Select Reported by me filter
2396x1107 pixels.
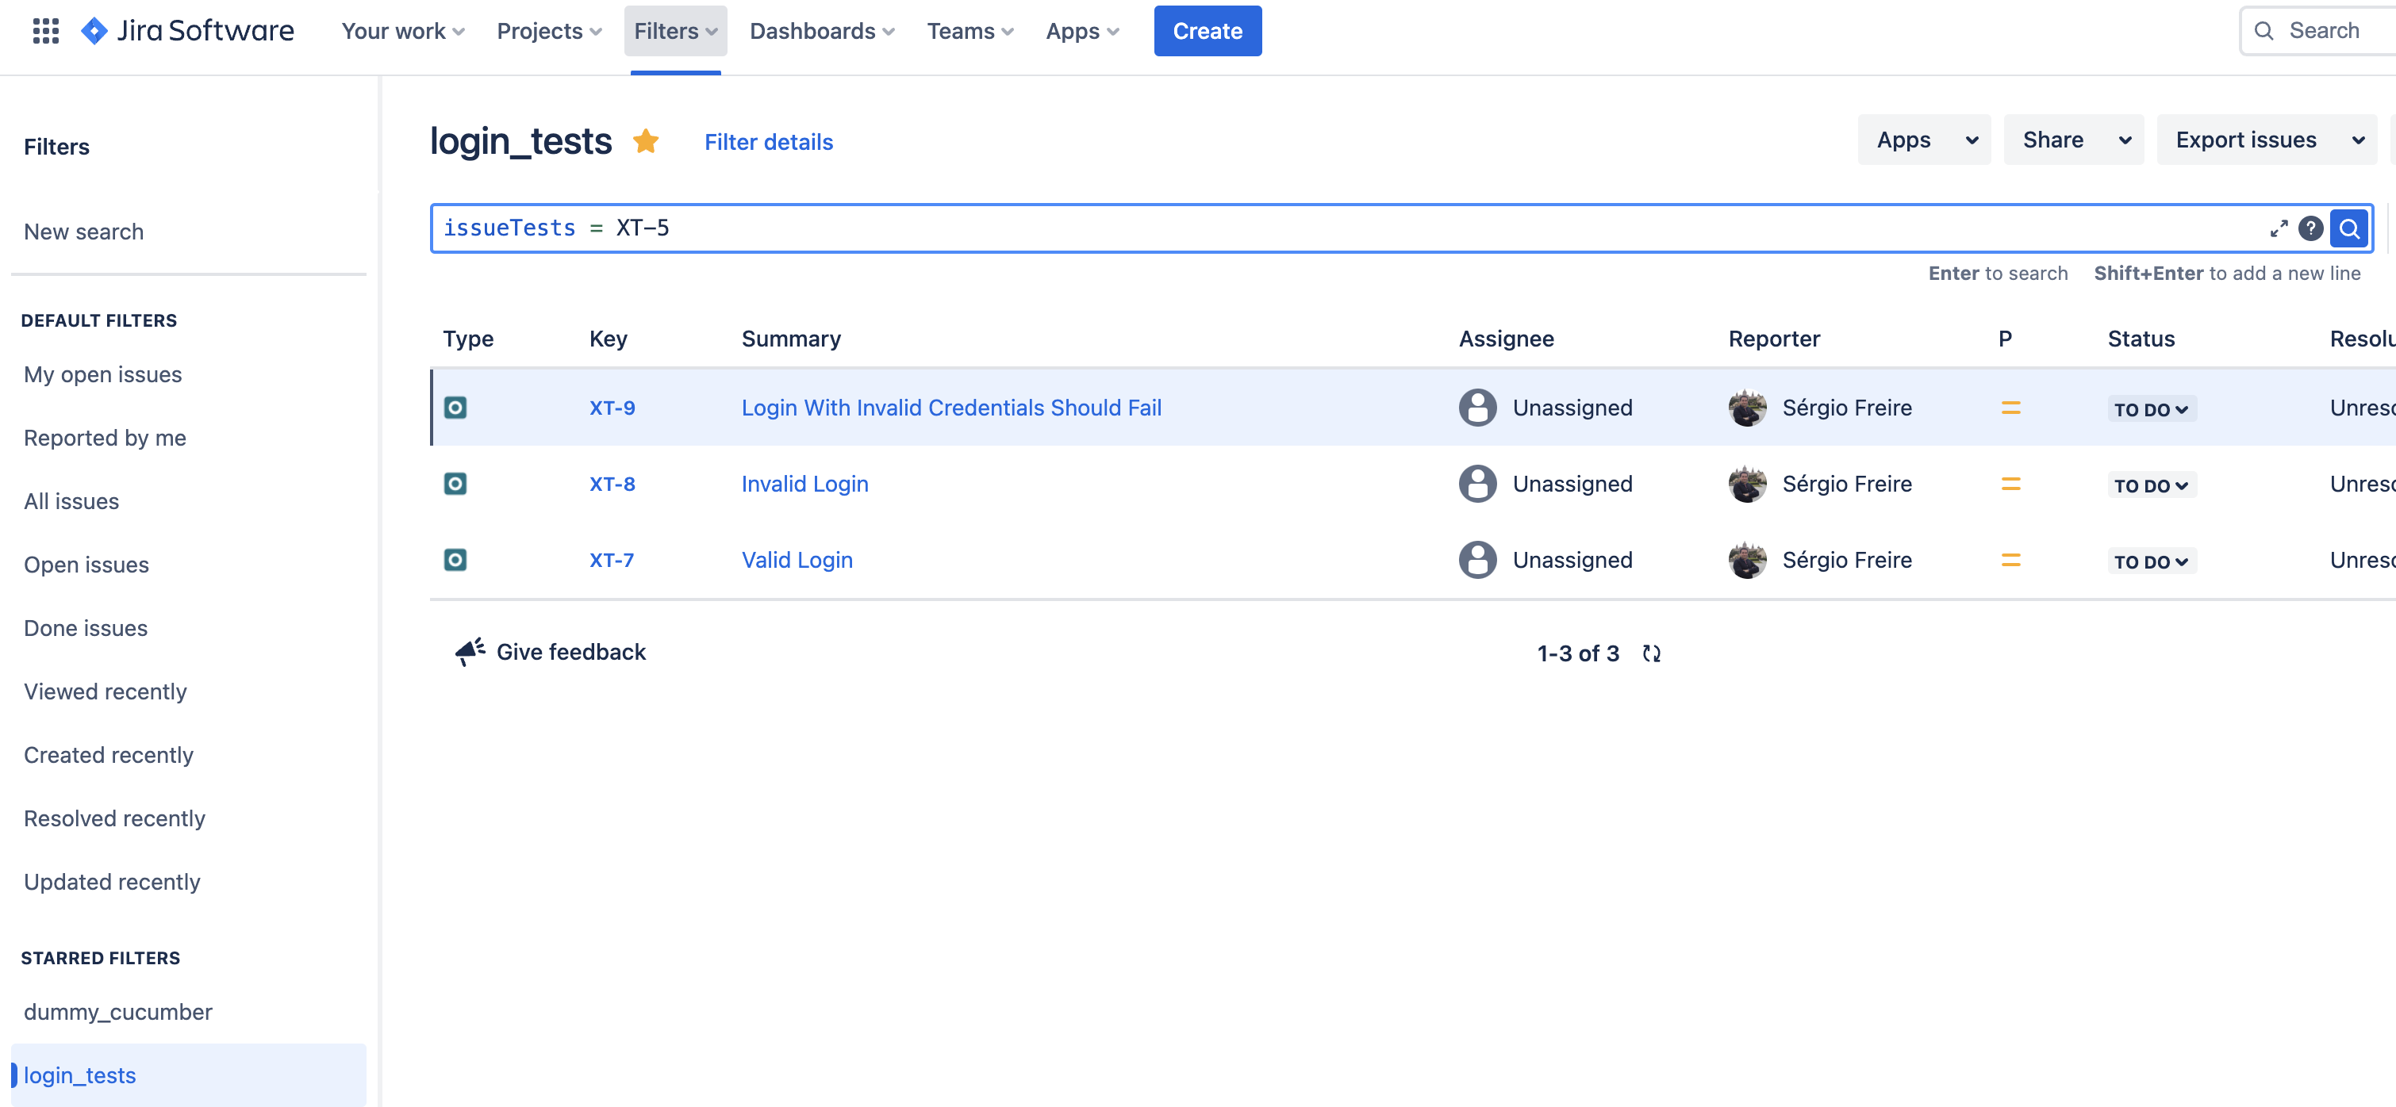[105, 438]
